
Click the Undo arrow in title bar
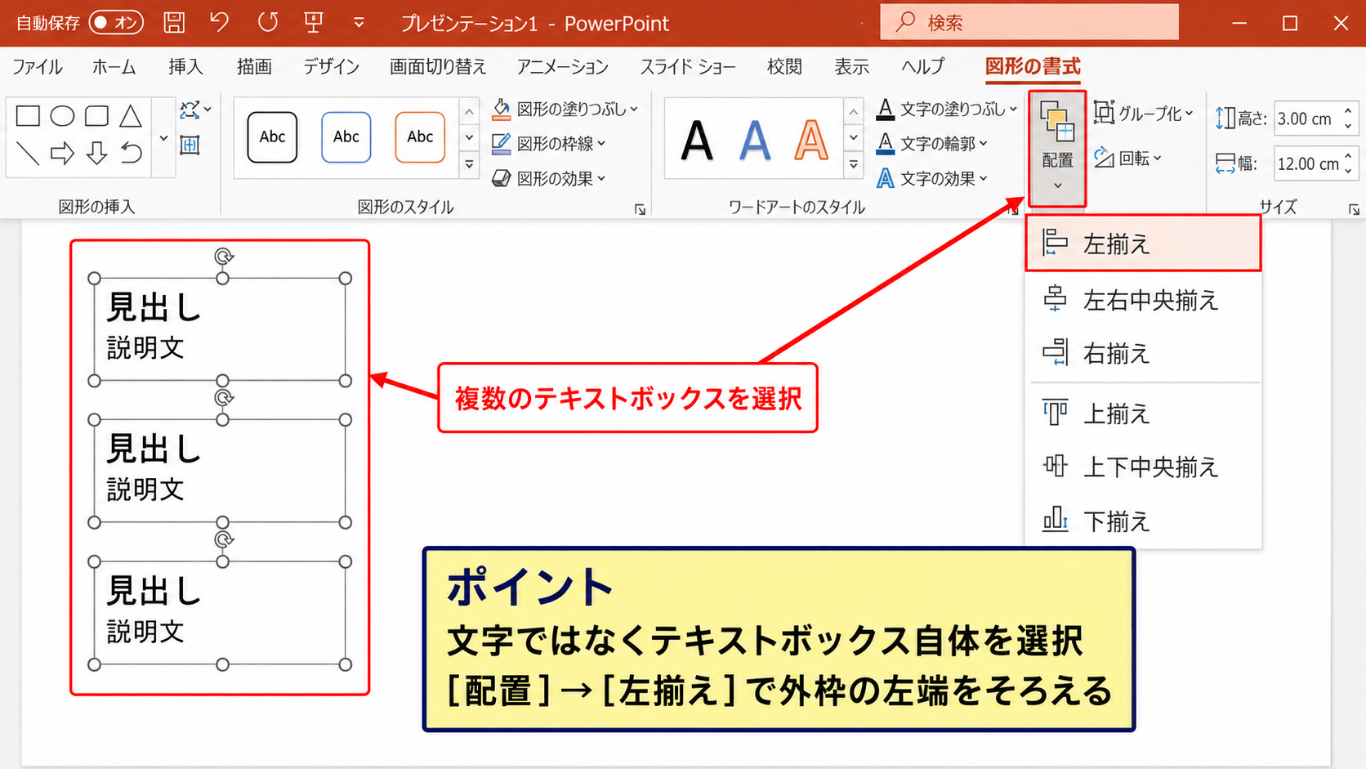(219, 22)
